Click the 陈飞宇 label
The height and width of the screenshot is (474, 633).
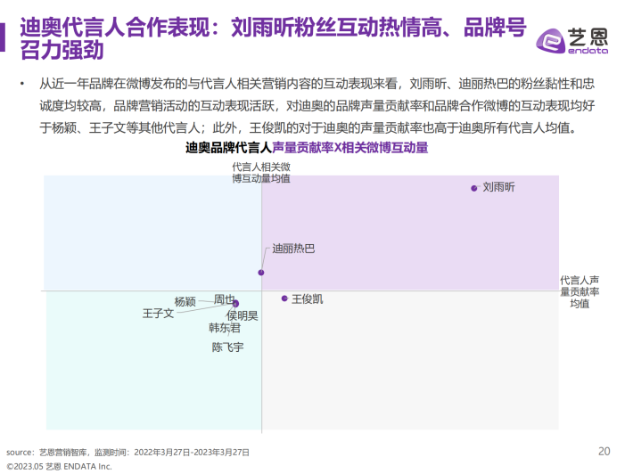click(227, 347)
